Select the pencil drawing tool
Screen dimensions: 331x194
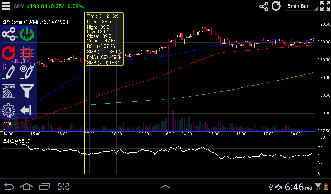(x=8, y=72)
